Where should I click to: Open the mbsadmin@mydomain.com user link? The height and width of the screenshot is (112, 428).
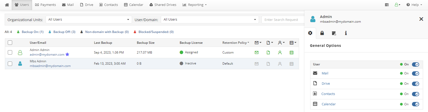[x=50, y=66]
